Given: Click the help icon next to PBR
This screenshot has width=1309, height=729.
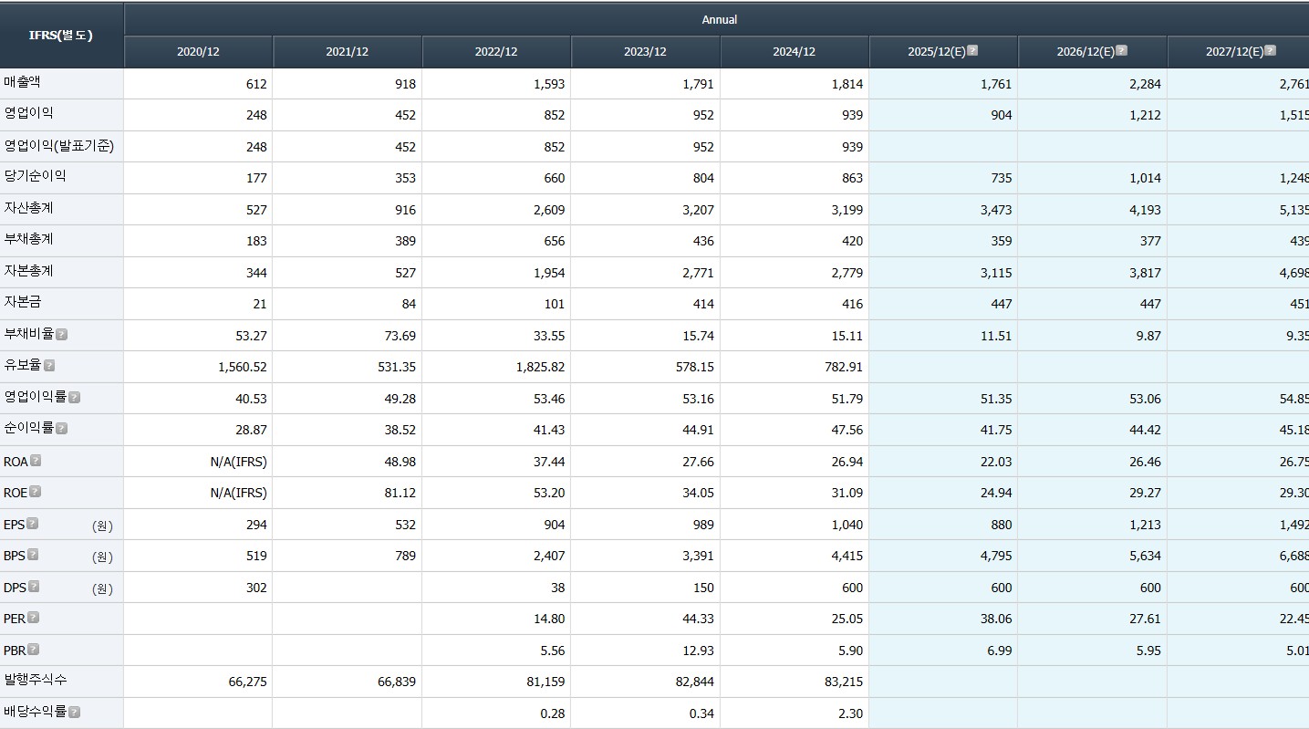Looking at the screenshot, I should click(33, 649).
